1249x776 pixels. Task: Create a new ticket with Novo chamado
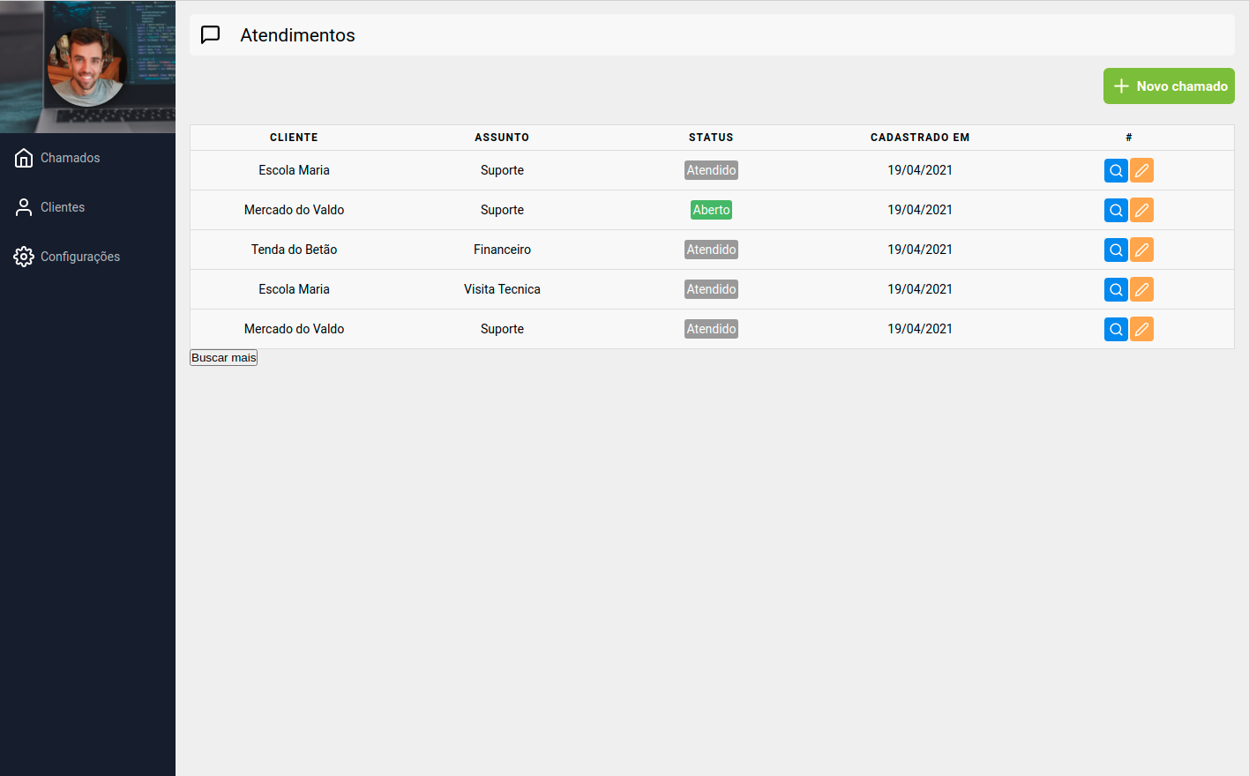[1169, 86]
